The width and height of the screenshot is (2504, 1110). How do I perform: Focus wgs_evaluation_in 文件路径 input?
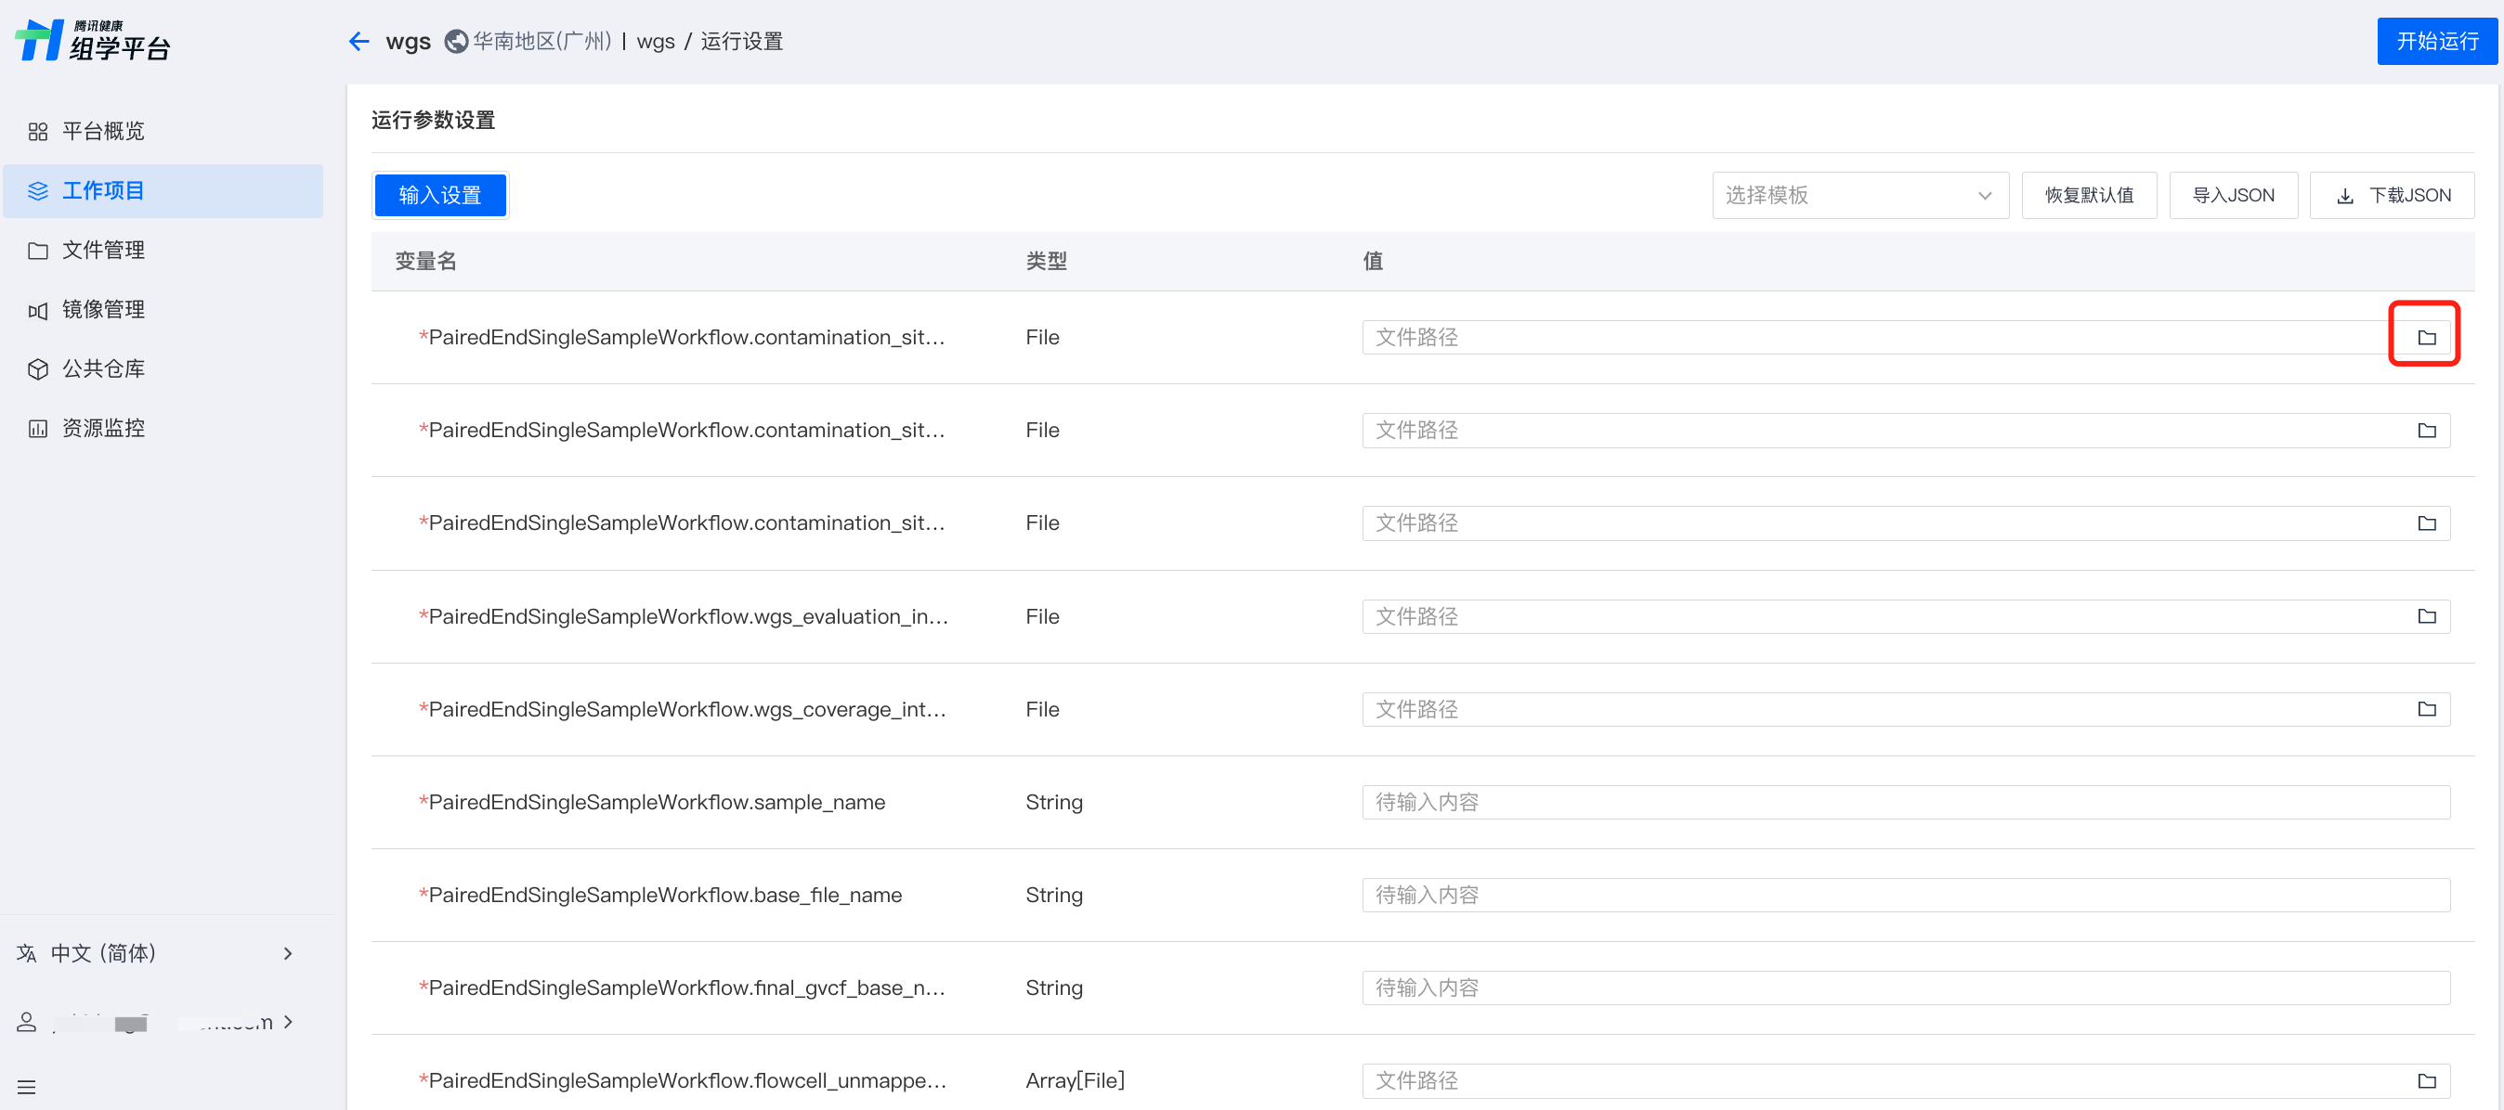[x=1905, y=616]
